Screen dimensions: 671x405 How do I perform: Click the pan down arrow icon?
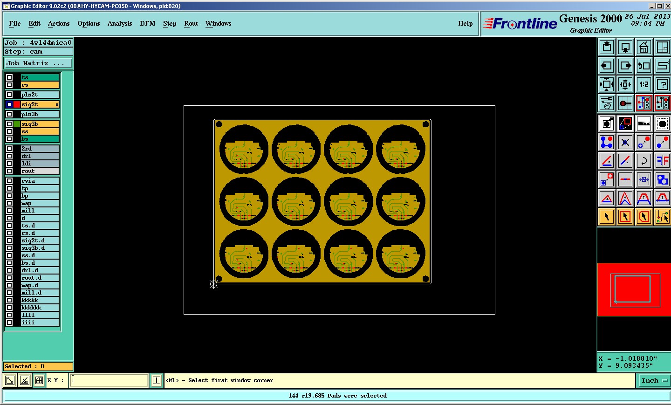625,47
